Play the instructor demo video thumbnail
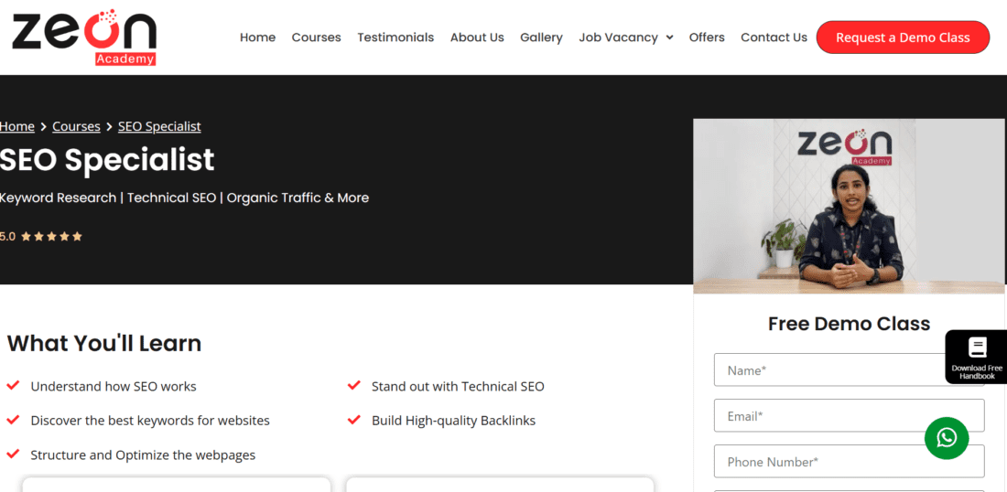This screenshot has height=492, width=1007. coord(849,206)
